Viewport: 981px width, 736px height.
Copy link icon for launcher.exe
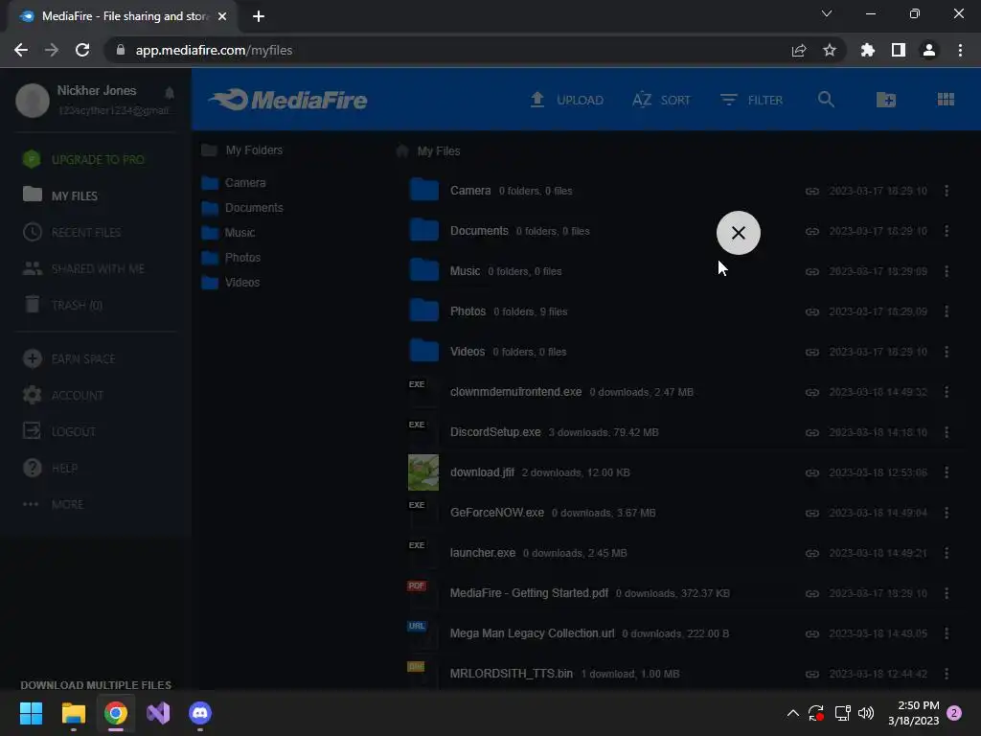[x=812, y=553]
